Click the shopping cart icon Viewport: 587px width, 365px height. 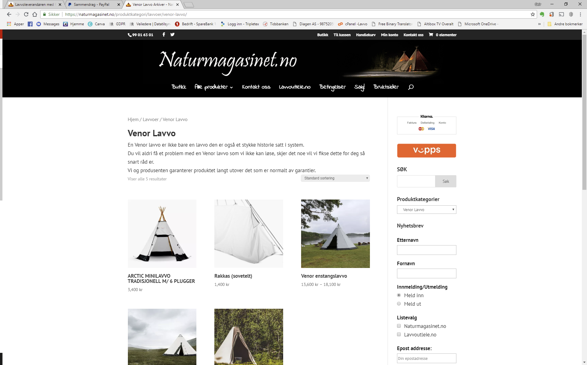(431, 35)
